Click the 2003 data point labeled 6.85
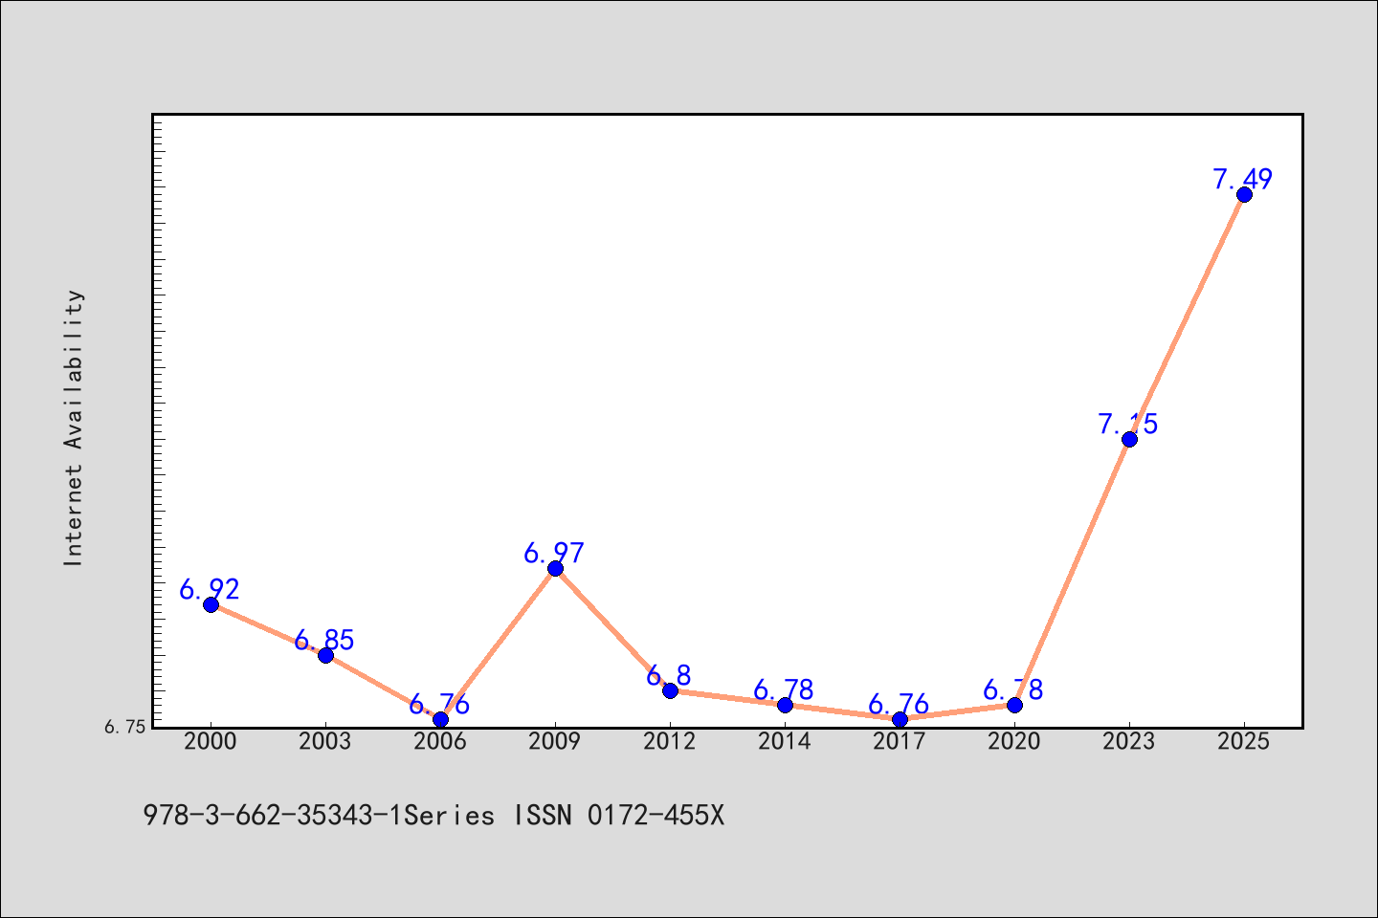 point(325,655)
